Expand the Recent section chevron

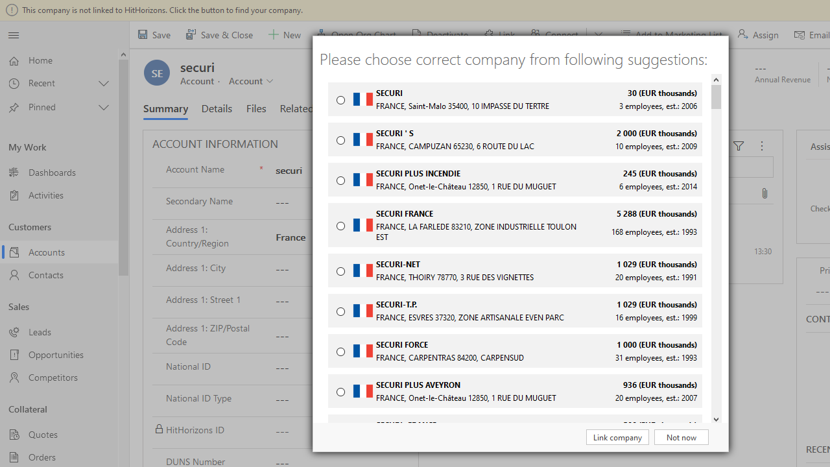click(104, 83)
